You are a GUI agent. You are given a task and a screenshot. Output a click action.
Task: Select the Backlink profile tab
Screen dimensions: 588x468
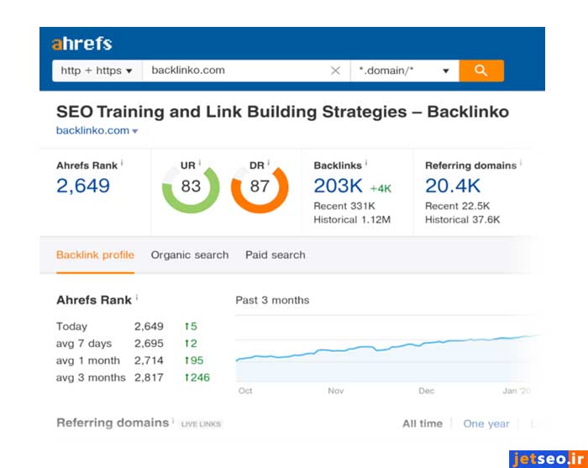point(95,255)
